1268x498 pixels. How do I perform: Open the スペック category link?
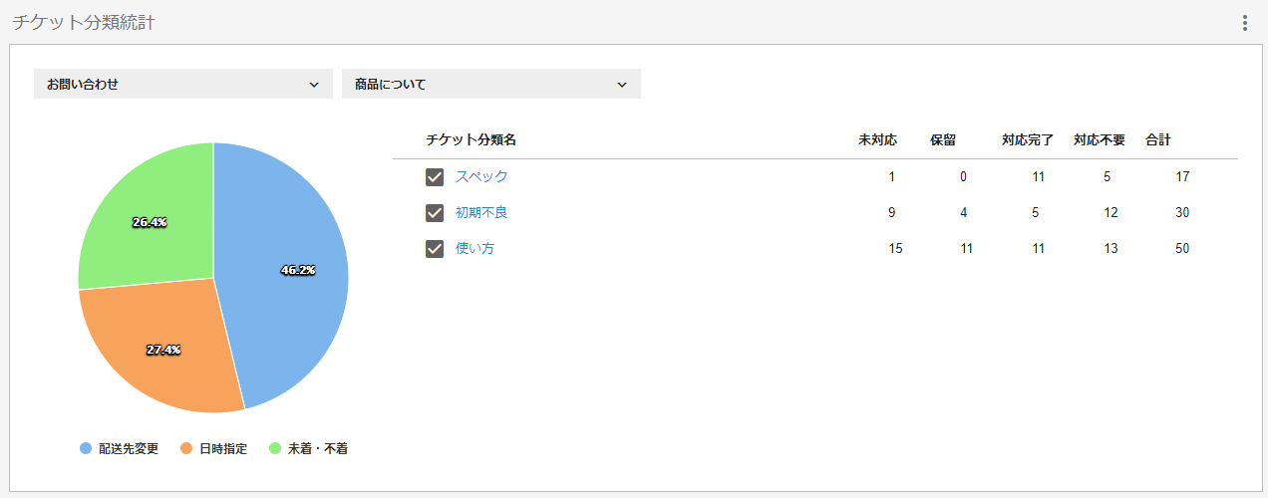pos(481,176)
